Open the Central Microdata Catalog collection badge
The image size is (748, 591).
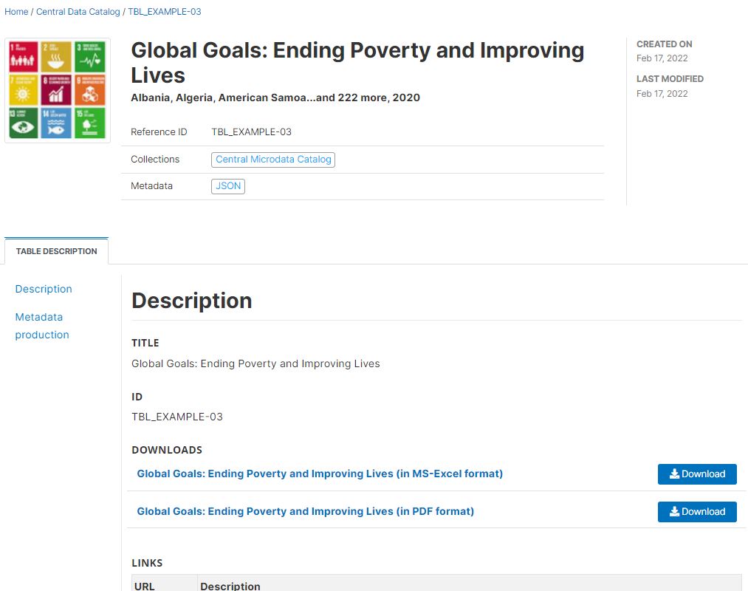pyautogui.click(x=273, y=160)
